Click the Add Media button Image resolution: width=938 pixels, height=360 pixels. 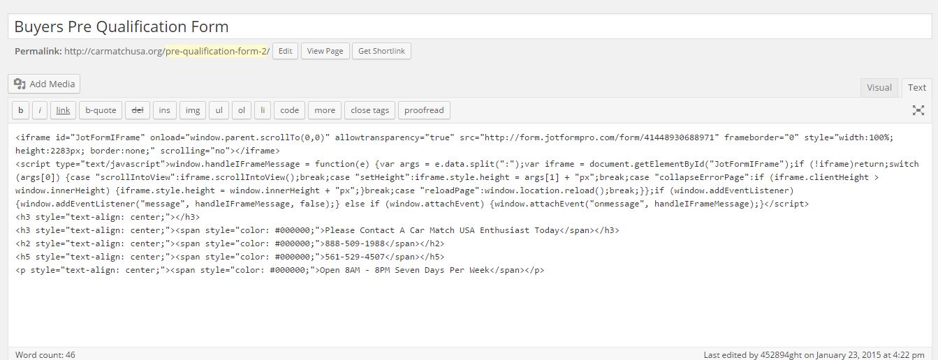tap(45, 84)
